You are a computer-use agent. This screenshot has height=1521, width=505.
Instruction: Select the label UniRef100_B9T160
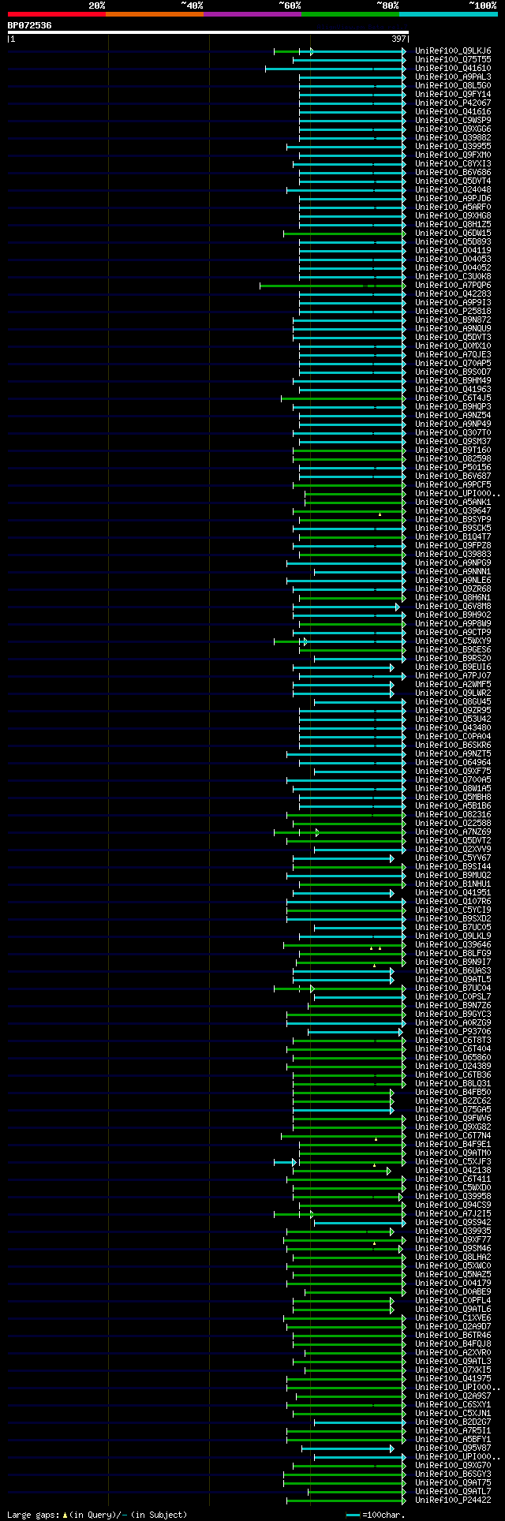point(453,450)
